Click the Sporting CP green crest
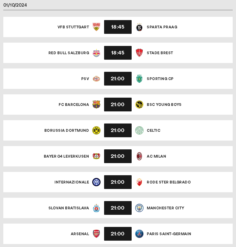Image resolution: width=236 pixels, height=247 pixels. point(139,79)
